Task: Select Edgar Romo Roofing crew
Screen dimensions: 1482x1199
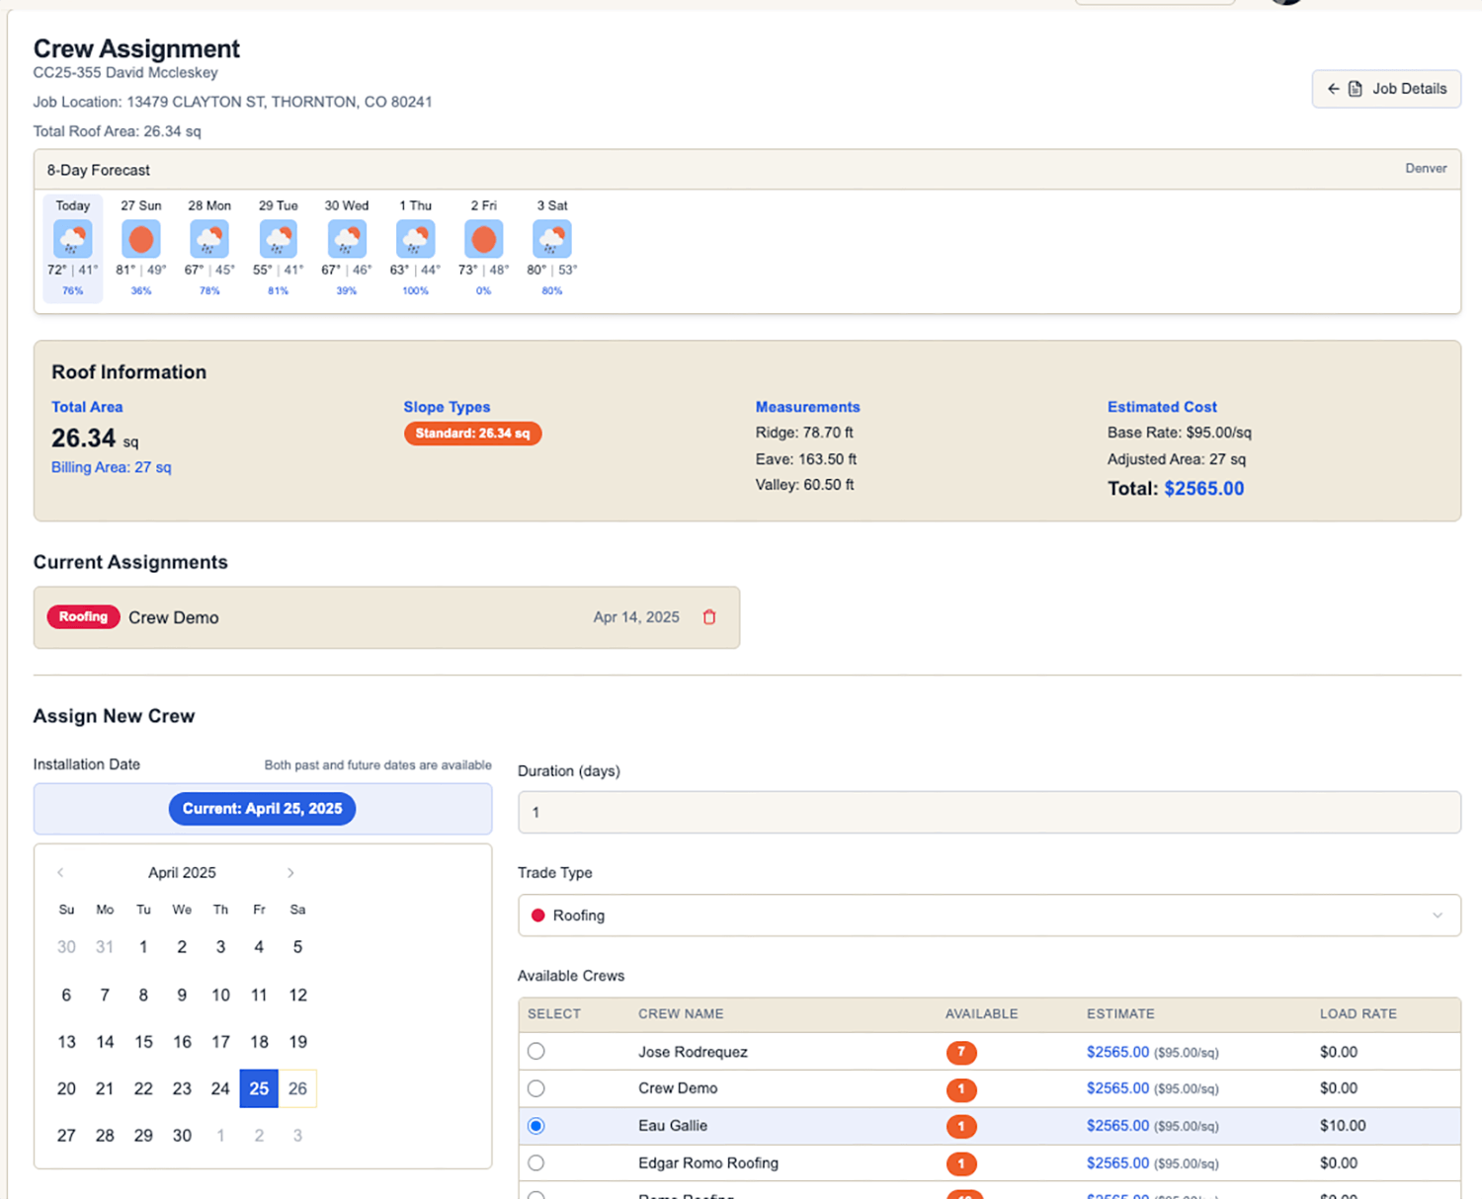Action: coord(535,1162)
